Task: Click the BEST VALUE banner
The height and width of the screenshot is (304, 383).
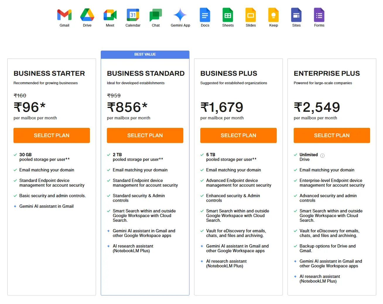Action: [145, 54]
